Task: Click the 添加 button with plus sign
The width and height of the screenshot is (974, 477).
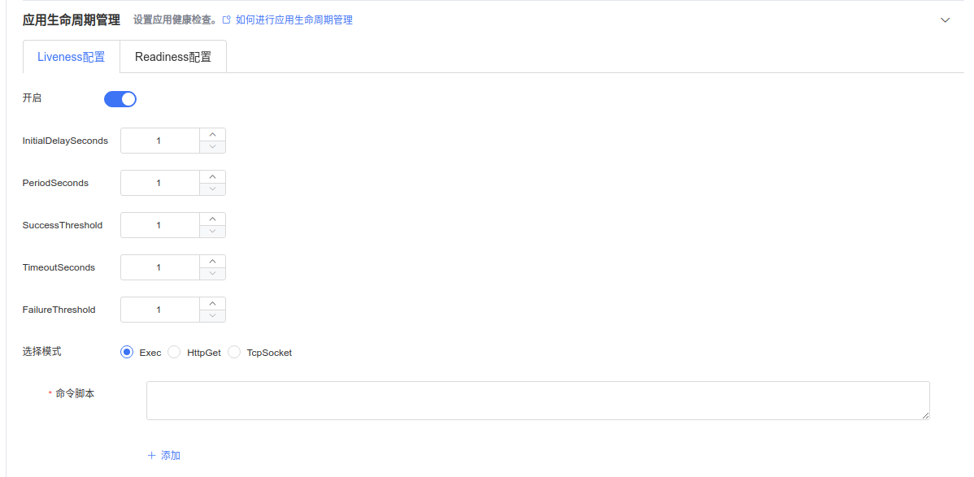Action: click(x=164, y=455)
